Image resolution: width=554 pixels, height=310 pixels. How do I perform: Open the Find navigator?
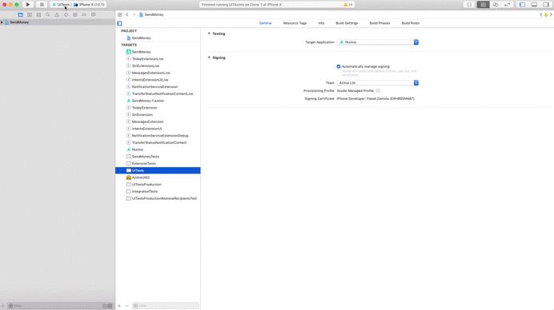pos(48,15)
